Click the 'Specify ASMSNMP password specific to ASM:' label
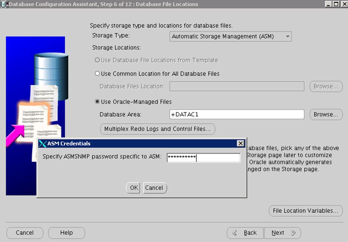Viewport: 348px width, 242px height. pyautogui.click(x=102, y=156)
